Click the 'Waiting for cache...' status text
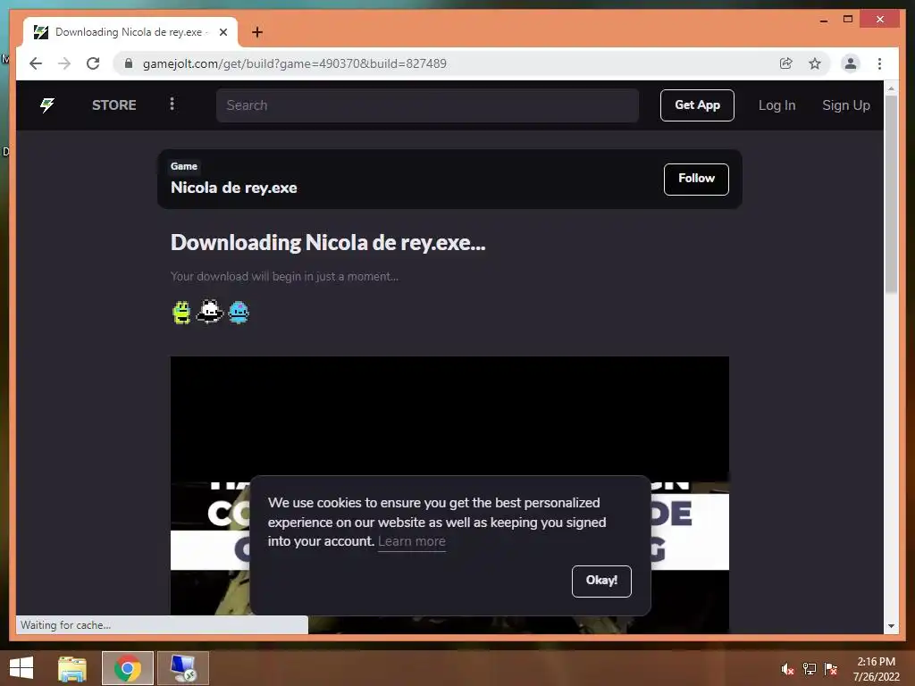 point(65,624)
